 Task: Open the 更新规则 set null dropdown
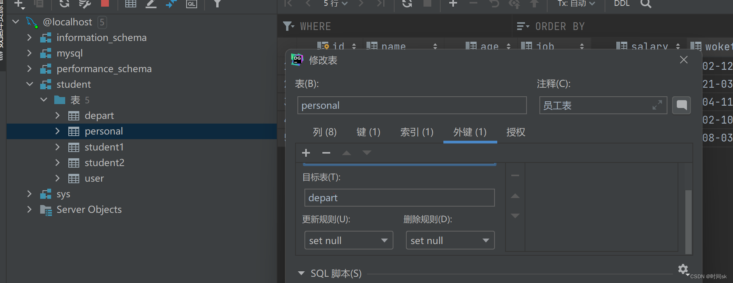pos(349,240)
